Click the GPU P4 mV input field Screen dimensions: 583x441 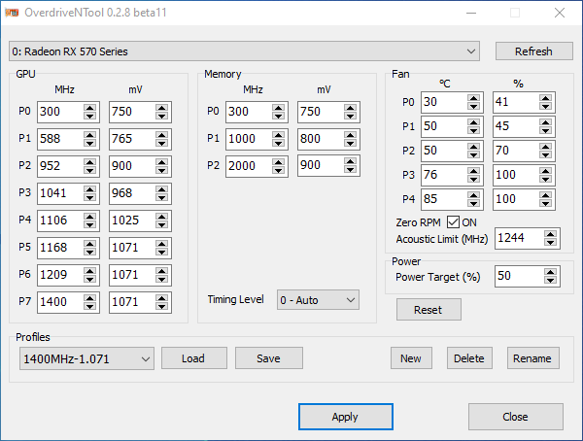tap(130, 220)
